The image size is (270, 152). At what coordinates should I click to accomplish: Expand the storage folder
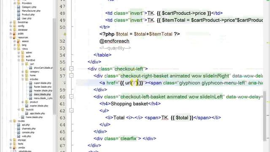11,140
